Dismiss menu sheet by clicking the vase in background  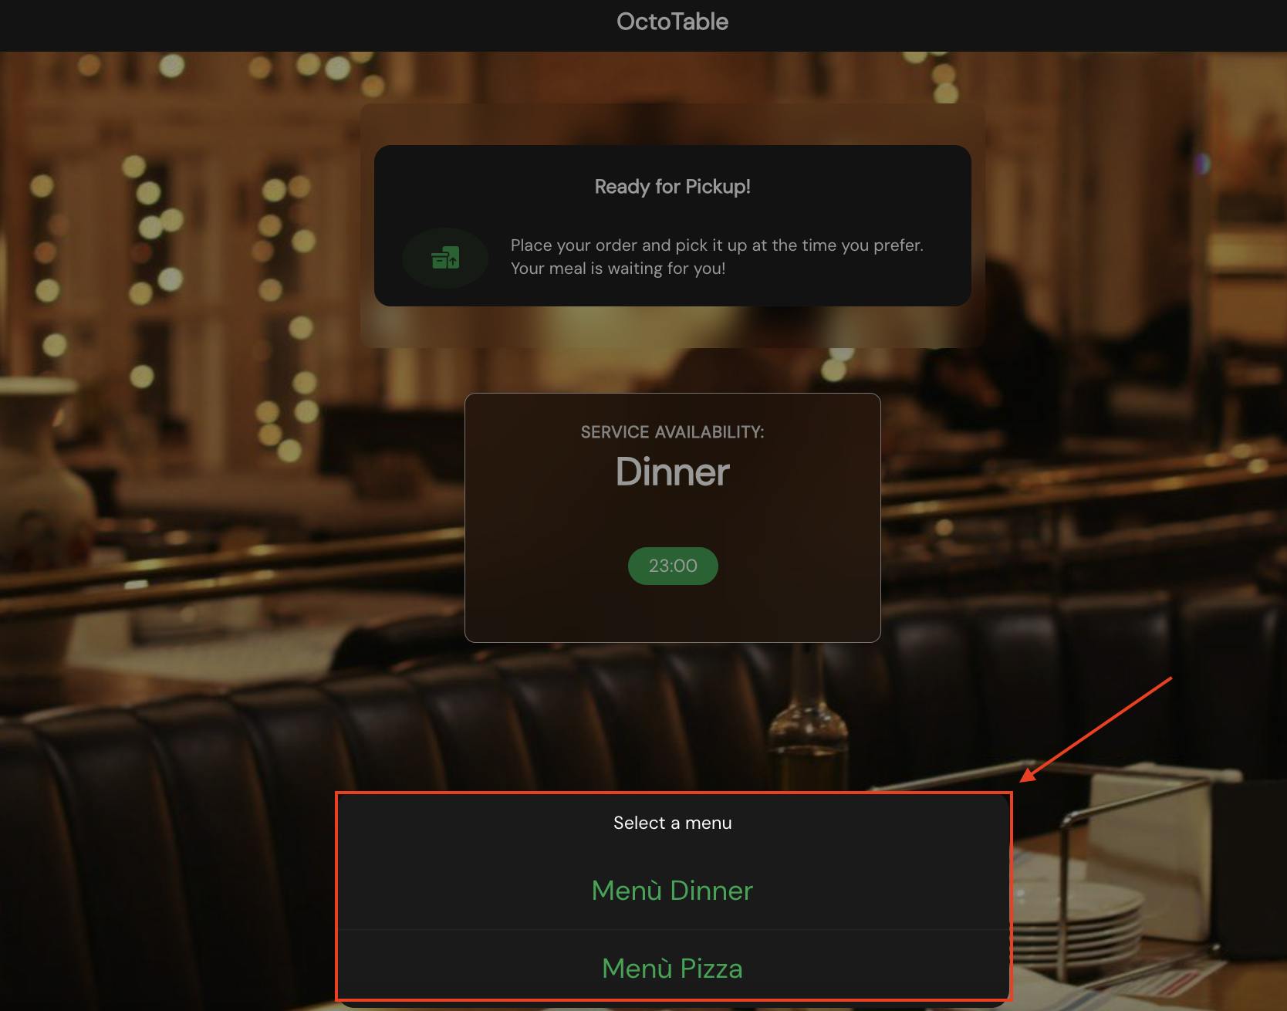pos(42,494)
